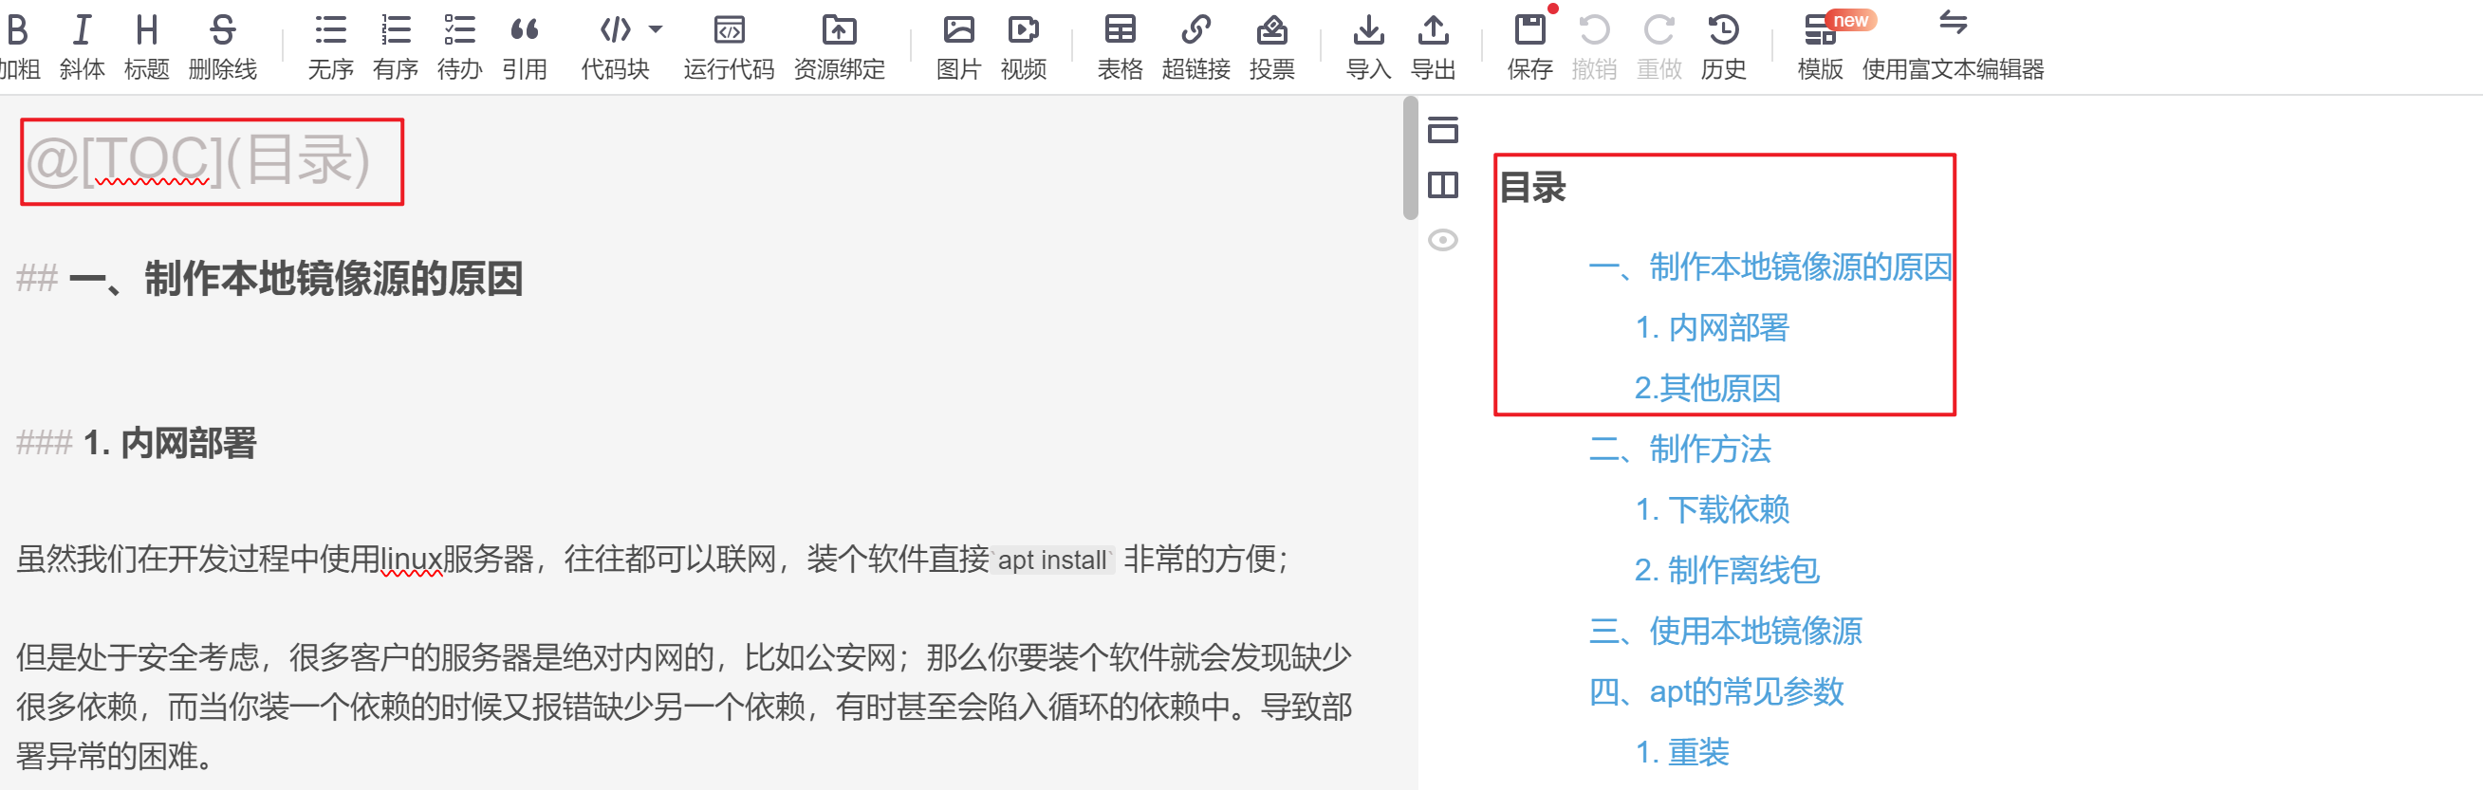2483x790 pixels.
Task: Insert an image (图片)
Action: tap(958, 46)
